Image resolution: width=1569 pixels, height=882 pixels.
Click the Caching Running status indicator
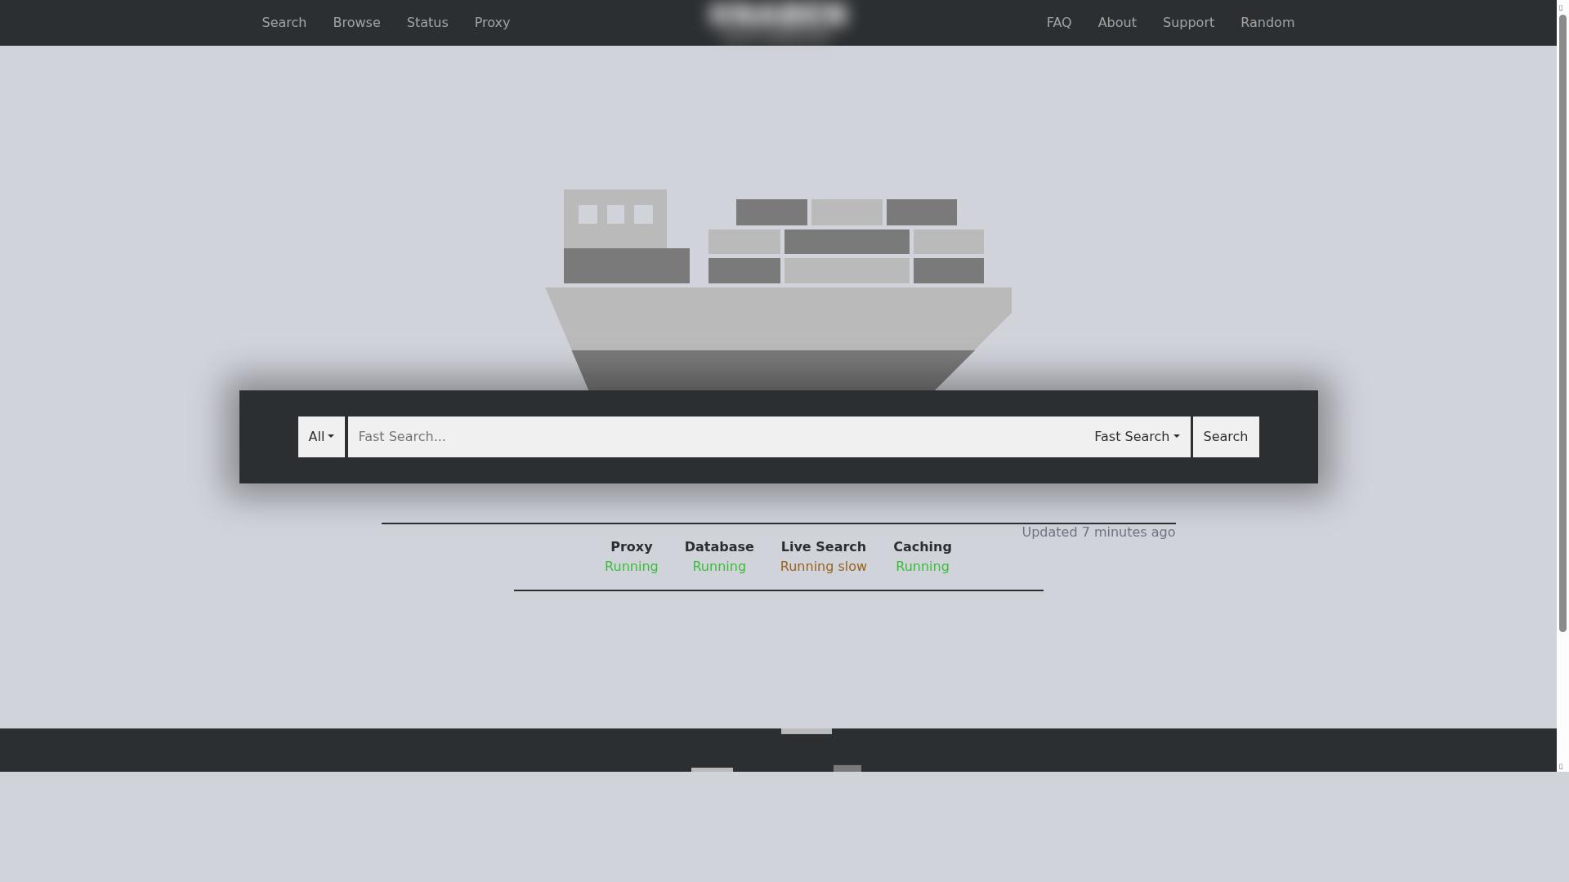coord(922,566)
